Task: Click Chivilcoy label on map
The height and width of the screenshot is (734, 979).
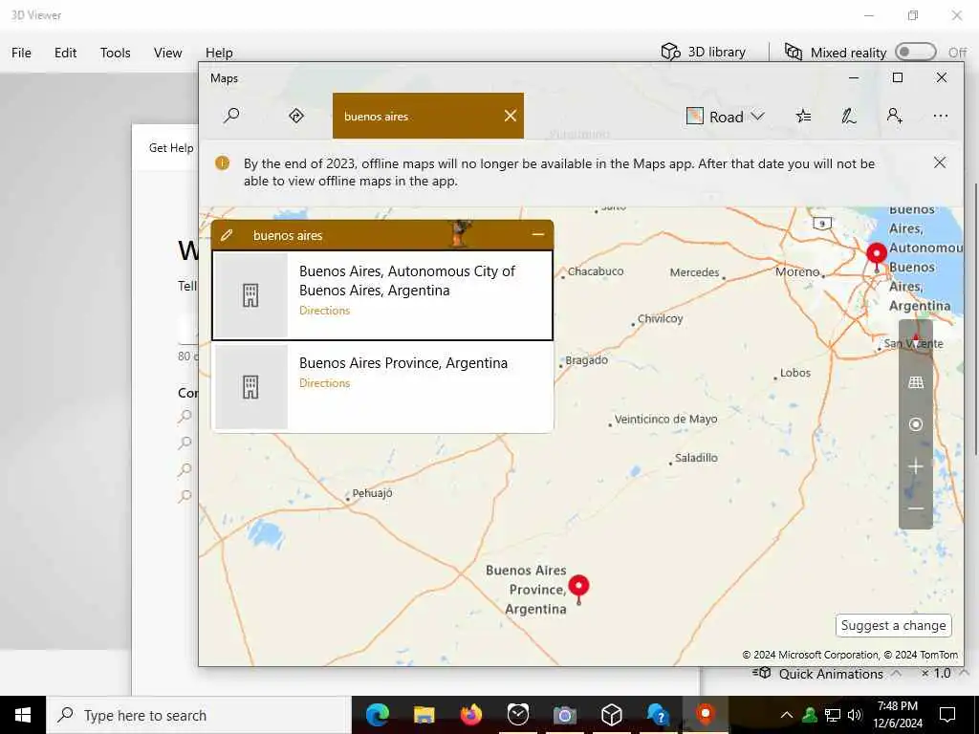Action: click(660, 318)
